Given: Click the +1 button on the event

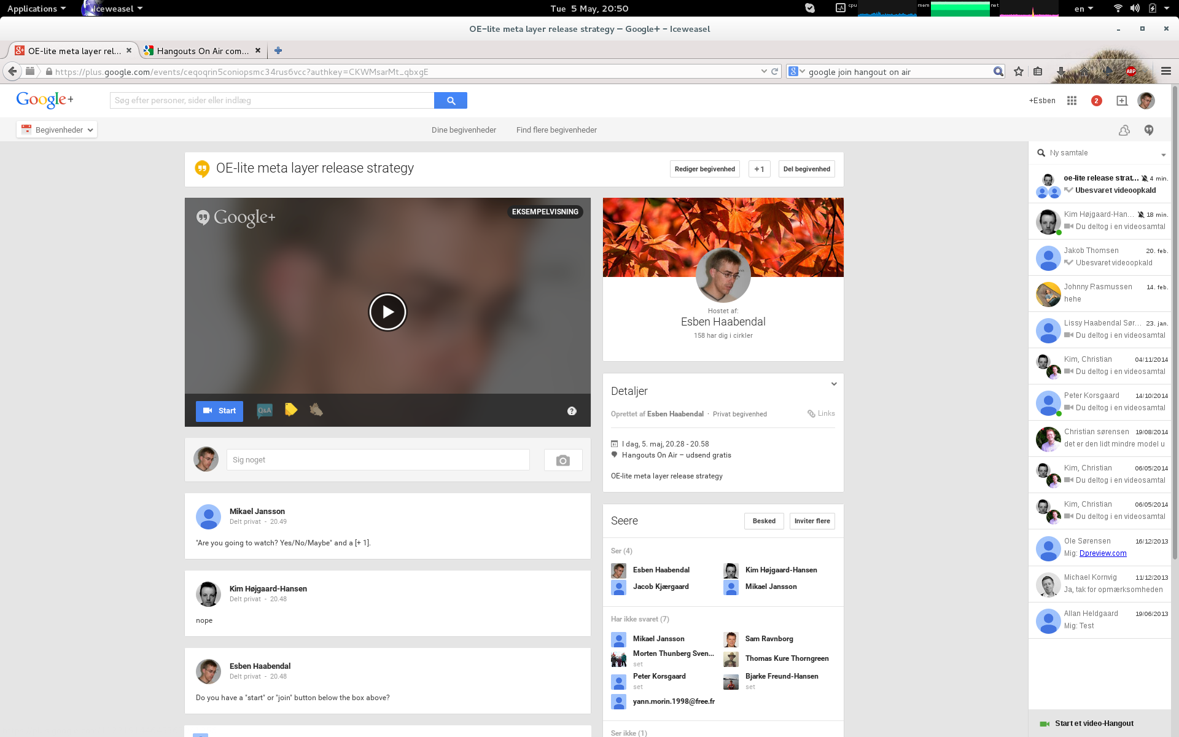Looking at the screenshot, I should pos(760,169).
